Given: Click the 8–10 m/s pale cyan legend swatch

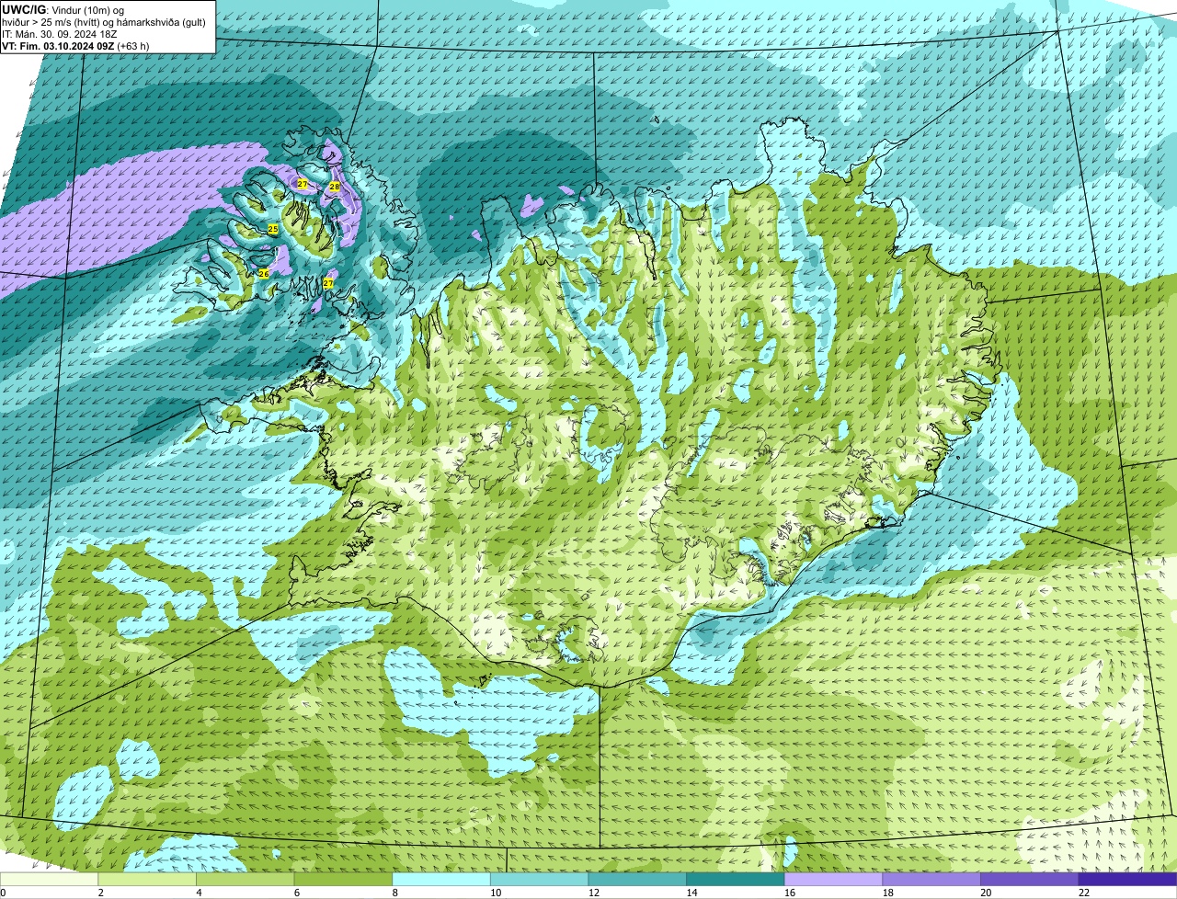Looking at the screenshot, I should click(441, 879).
